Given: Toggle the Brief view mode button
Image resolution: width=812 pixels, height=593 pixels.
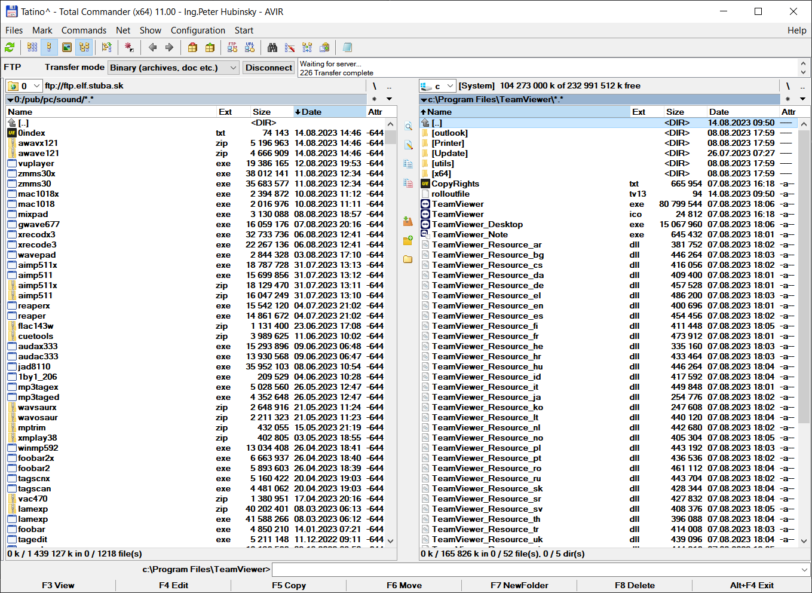Looking at the screenshot, I should [32, 47].
